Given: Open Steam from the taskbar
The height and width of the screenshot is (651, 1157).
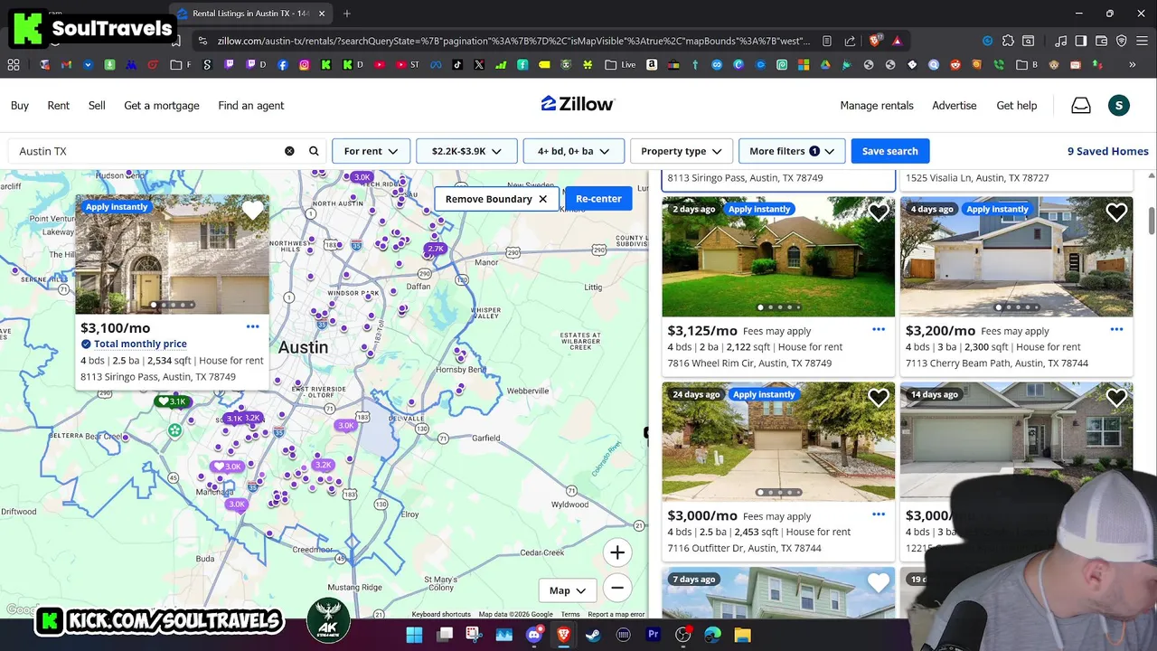Looking at the screenshot, I should click(x=593, y=635).
